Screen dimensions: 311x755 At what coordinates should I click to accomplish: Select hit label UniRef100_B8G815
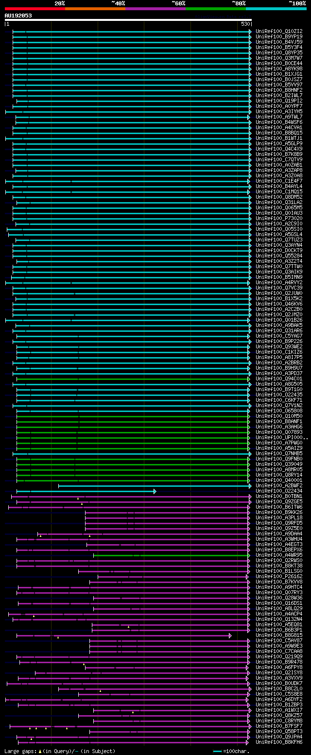[x=279, y=635]
